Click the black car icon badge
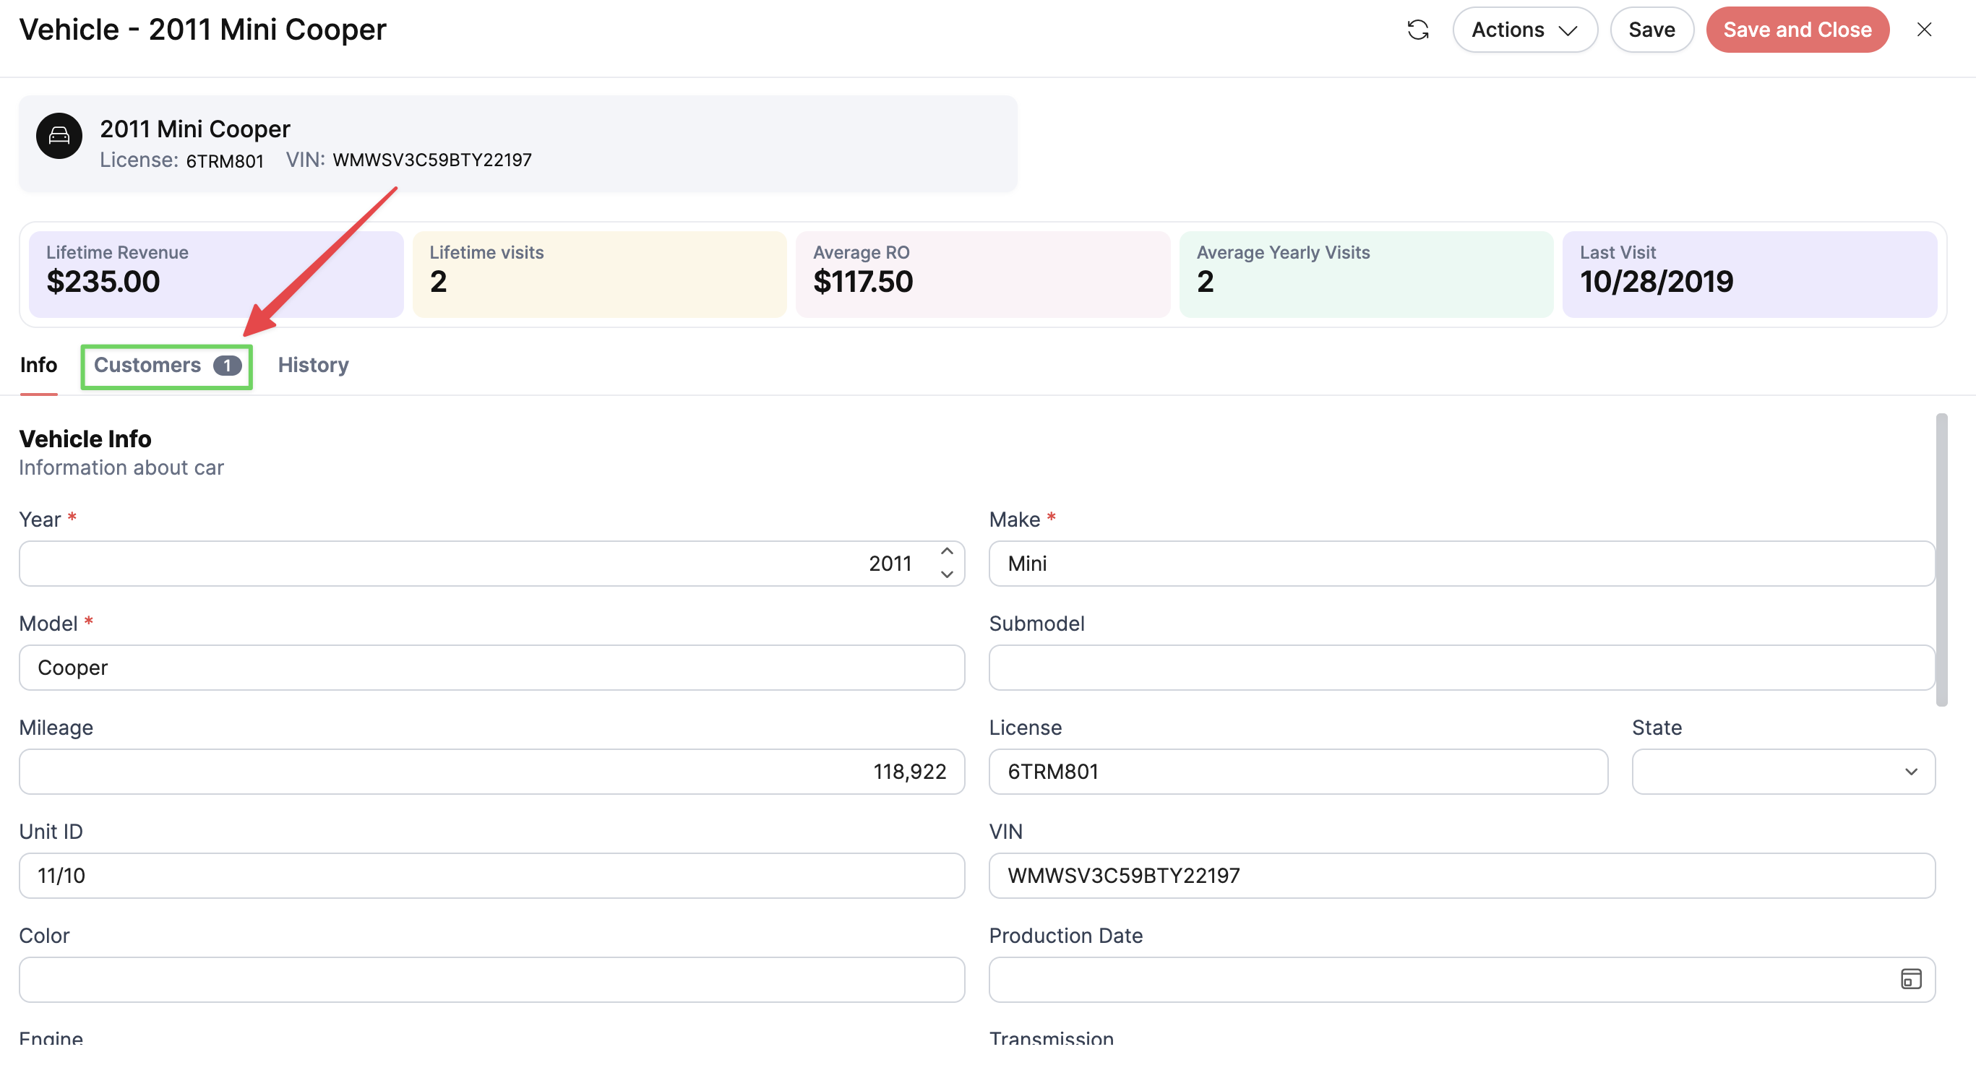Image resolution: width=1976 pixels, height=1065 pixels. (59, 136)
